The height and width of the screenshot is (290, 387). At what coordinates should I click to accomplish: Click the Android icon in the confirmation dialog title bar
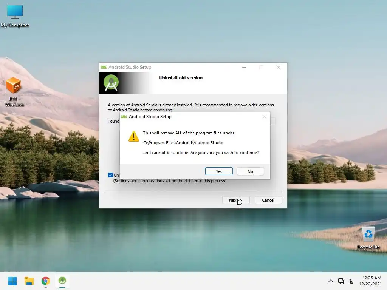[124, 117]
